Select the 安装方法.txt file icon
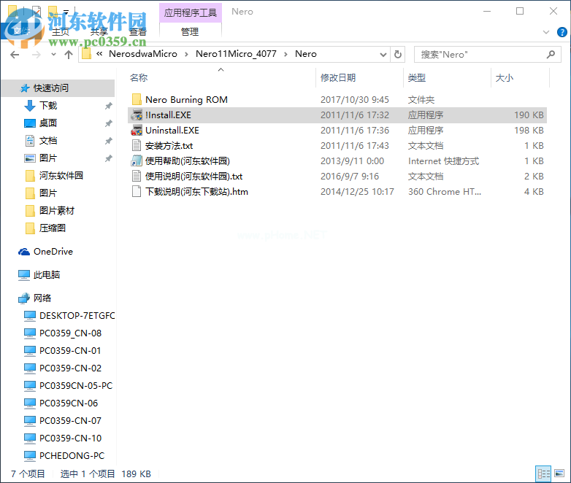Screen dimensions: 571x483 (137, 146)
